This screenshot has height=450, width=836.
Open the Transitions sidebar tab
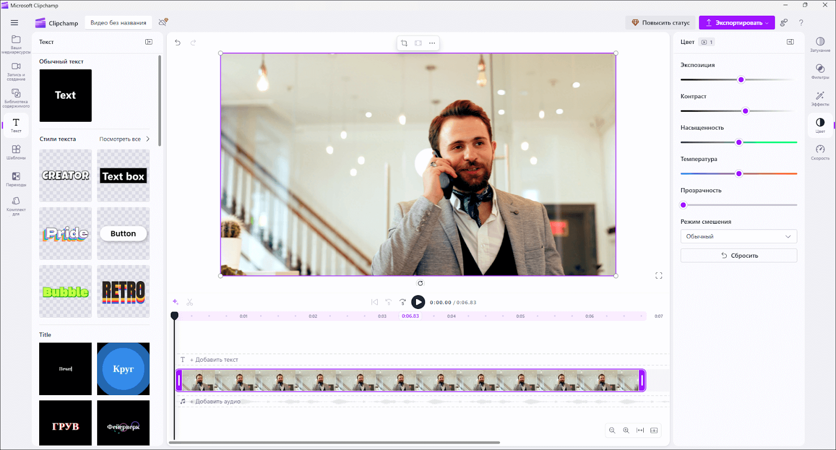[x=16, y=179]
